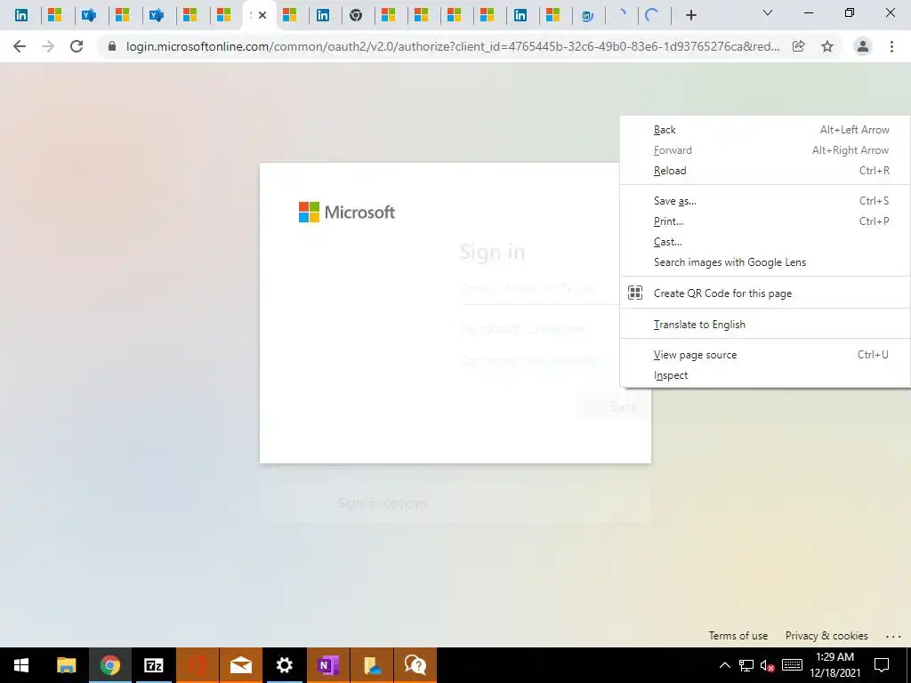Select View page source

point(764,355)
